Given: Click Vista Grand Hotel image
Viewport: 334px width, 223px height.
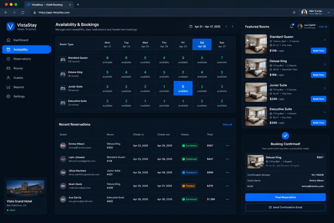Looking at the screenshot, I should 25,188.
